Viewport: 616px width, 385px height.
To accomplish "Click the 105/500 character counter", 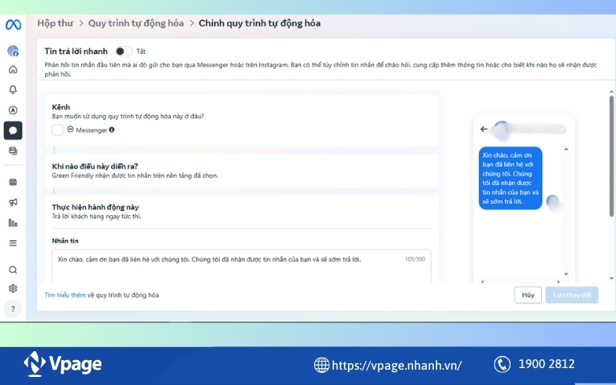I will click(415, 259).
